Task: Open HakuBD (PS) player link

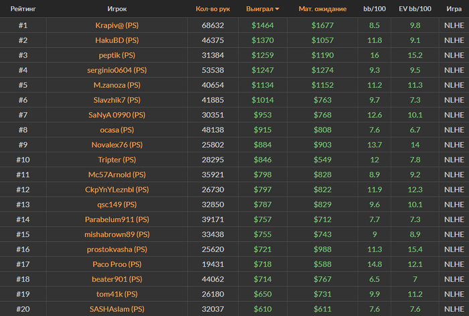Action: 117,40
